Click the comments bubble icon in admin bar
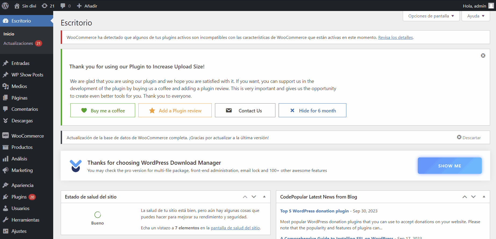496x239 pixels. pos(63,6)
